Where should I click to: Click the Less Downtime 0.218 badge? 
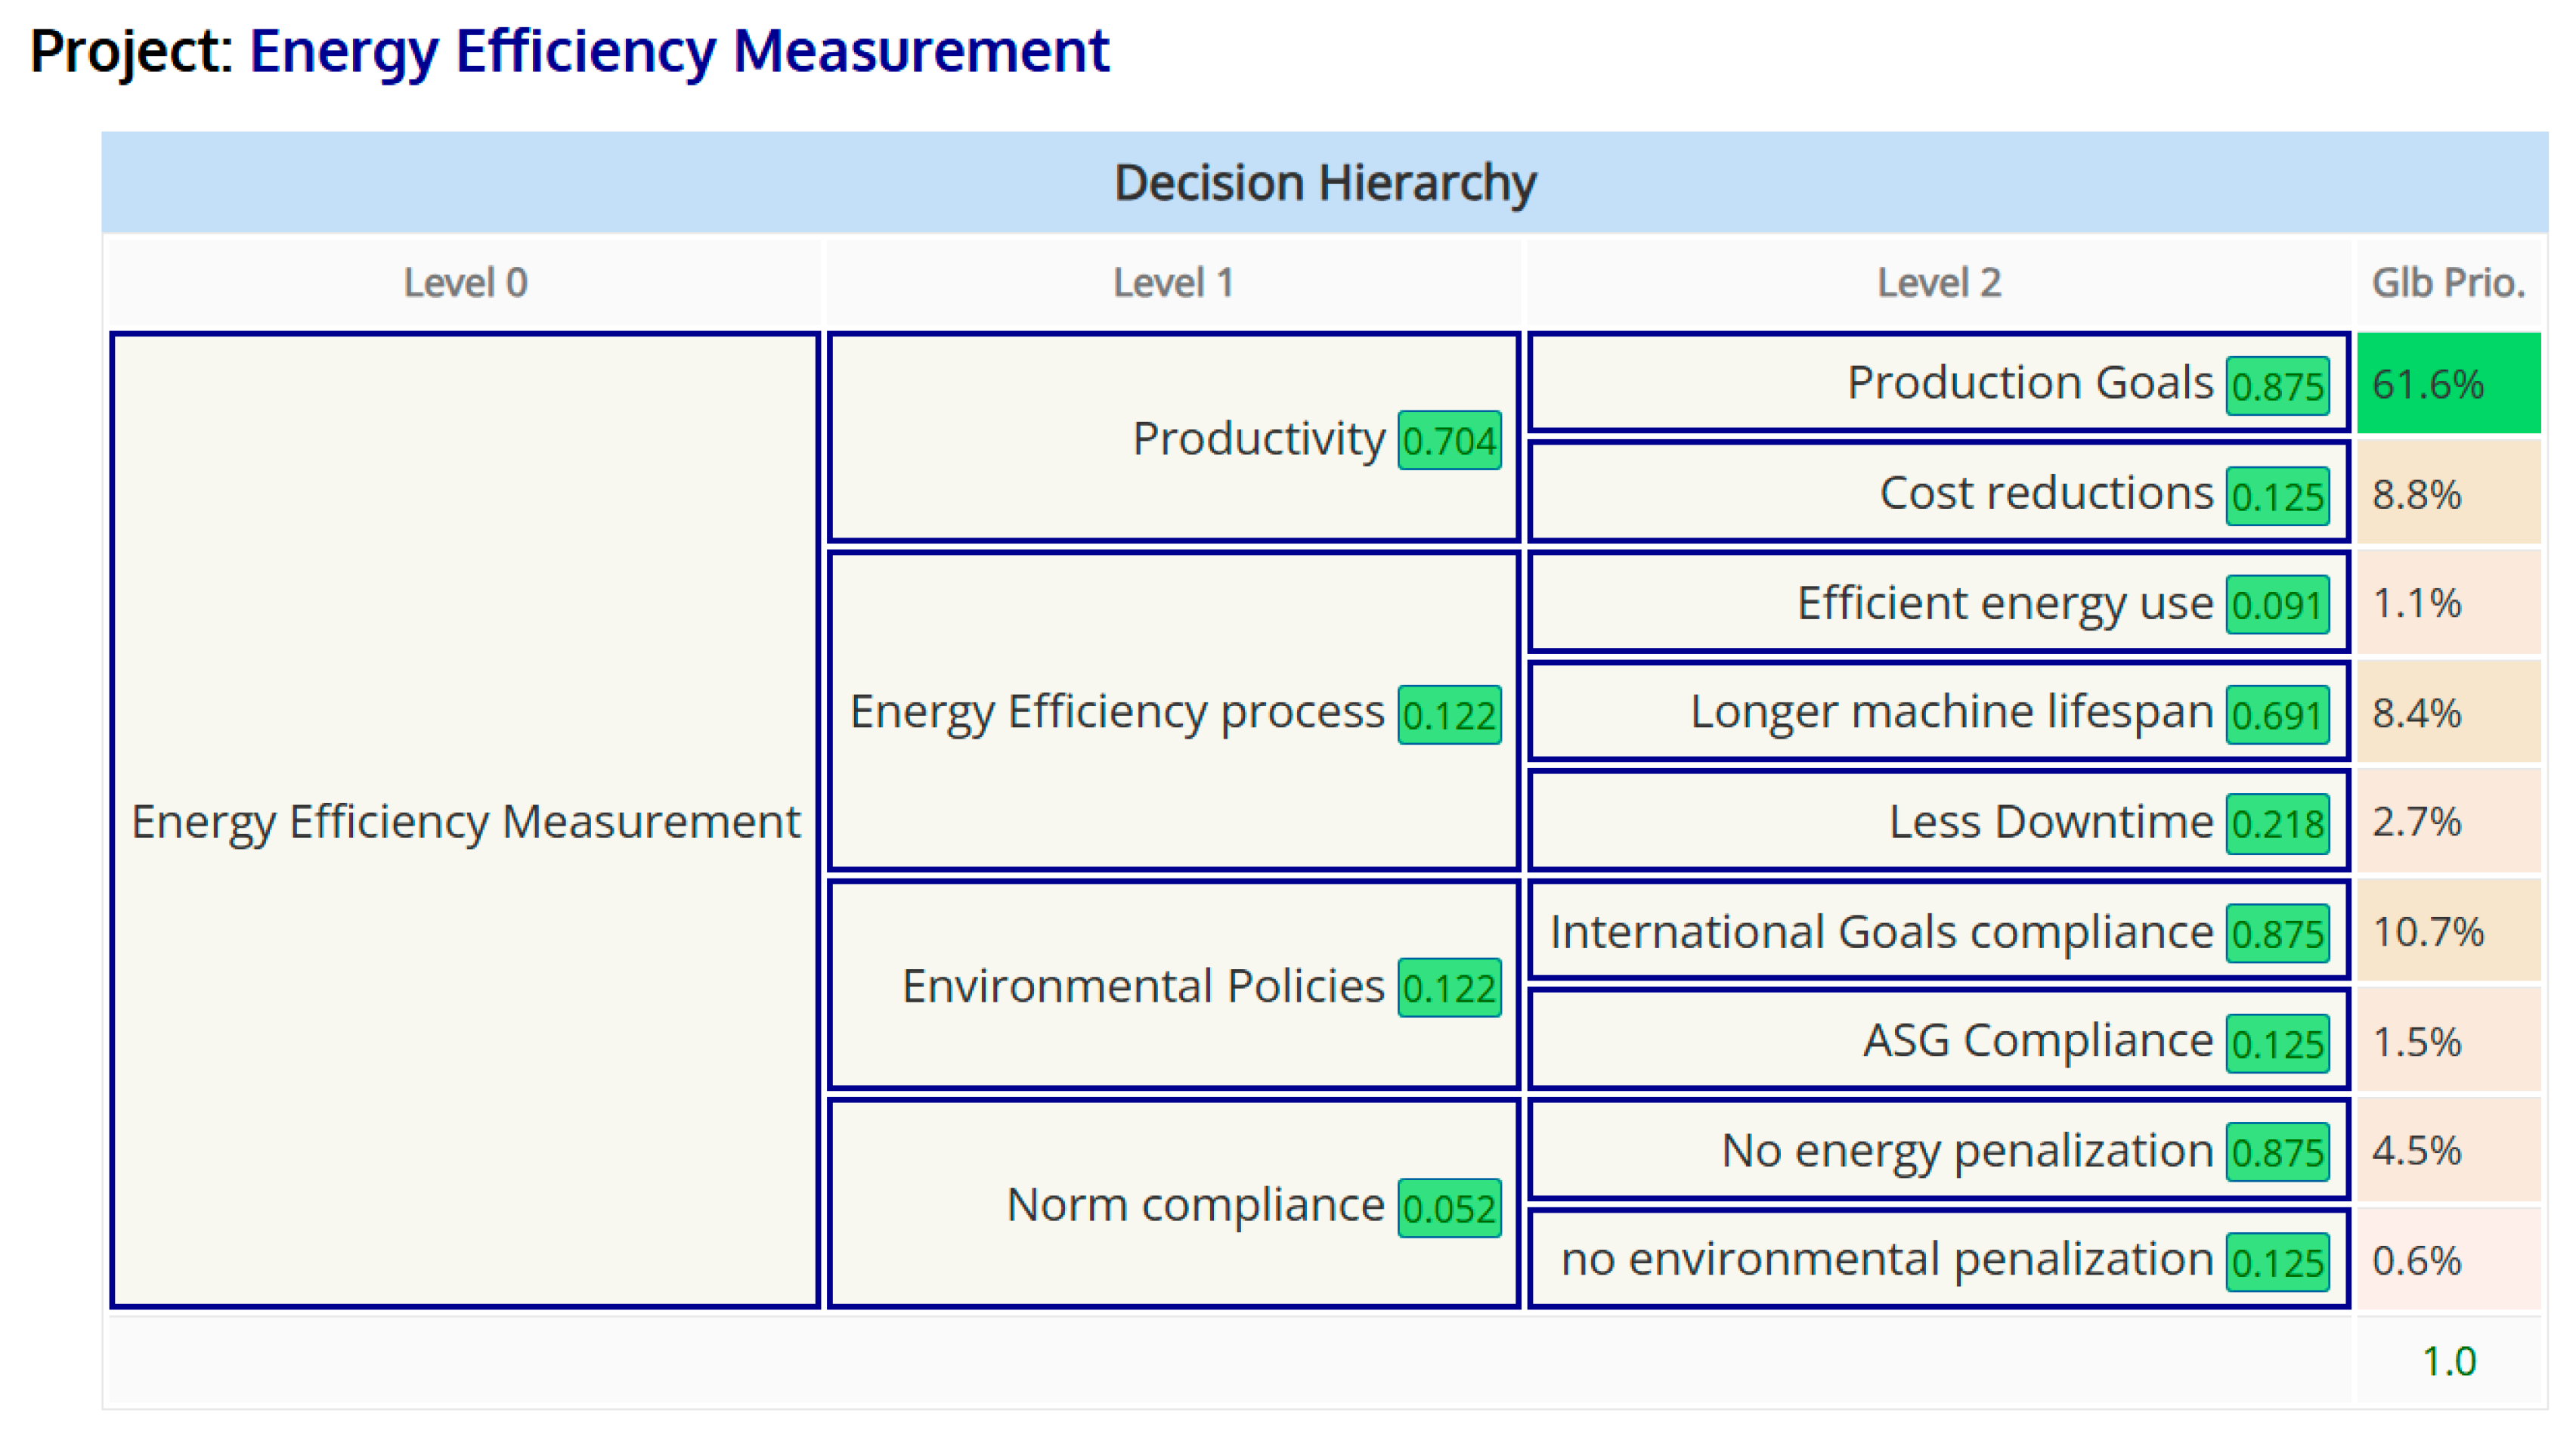point(2277,824)
